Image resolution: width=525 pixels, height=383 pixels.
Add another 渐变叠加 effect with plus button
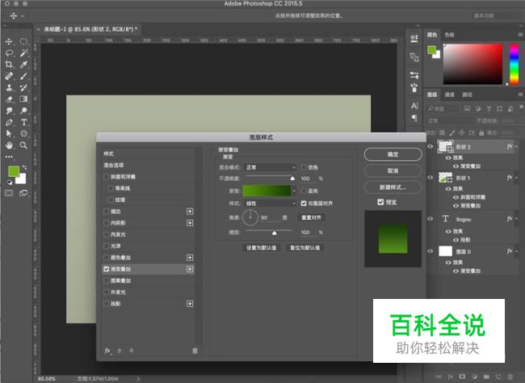(x=190, y=269)
